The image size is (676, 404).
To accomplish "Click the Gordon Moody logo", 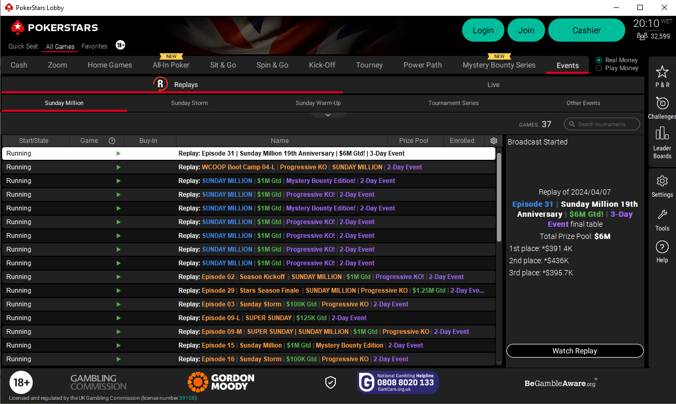I will click(x=221, y=382).
